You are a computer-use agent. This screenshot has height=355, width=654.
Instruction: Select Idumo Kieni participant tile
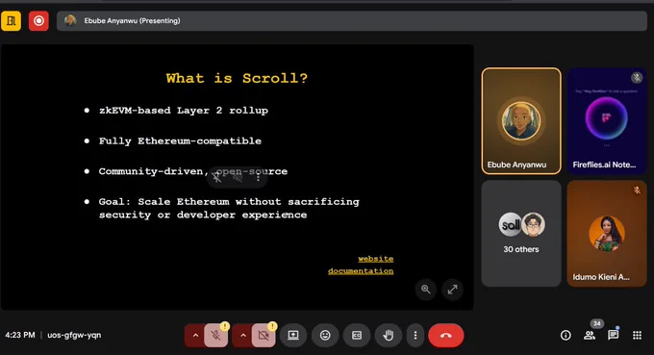(x=607, y=234)
